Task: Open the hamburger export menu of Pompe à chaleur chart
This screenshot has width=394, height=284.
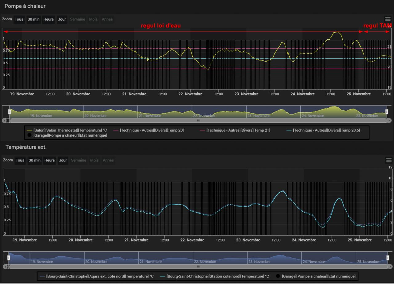Action: (388, 19)
